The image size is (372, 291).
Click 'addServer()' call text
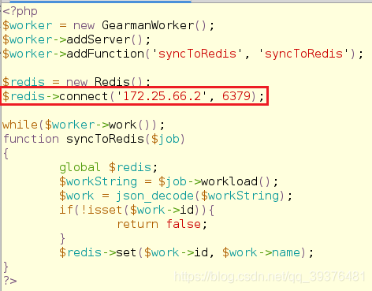click(105, 39)
